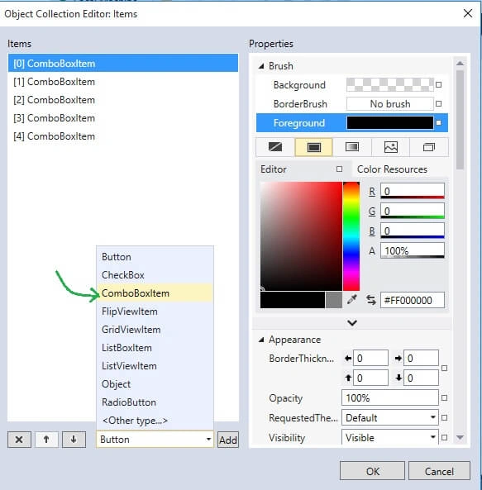Click the OK button
Screen dimensions: 482x490
pyautogui.click(x=372, y=471)
